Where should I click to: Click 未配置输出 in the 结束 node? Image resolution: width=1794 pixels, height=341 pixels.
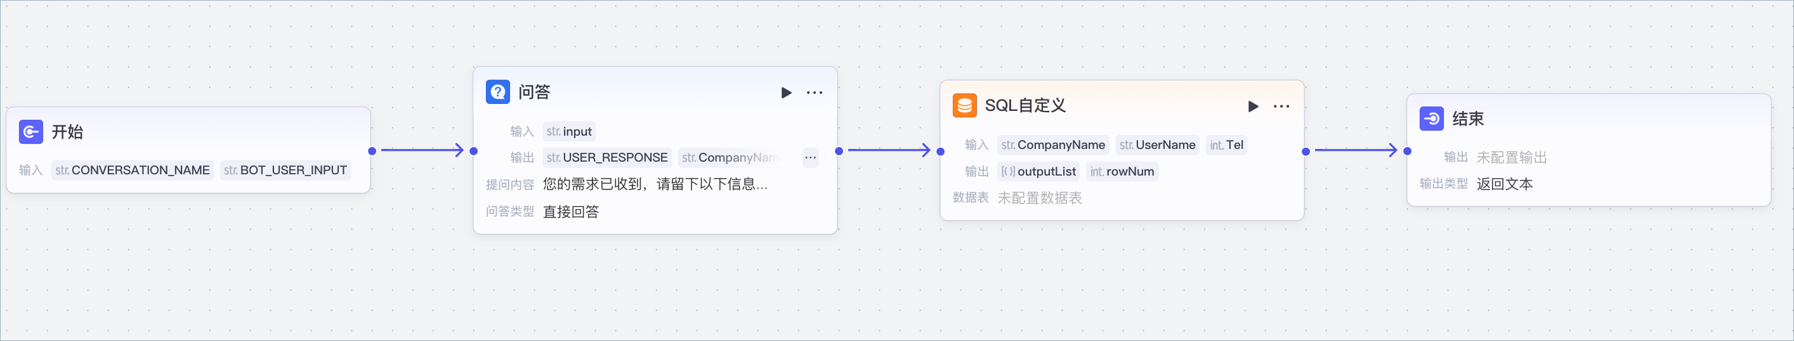click(x=1511, y=158)
